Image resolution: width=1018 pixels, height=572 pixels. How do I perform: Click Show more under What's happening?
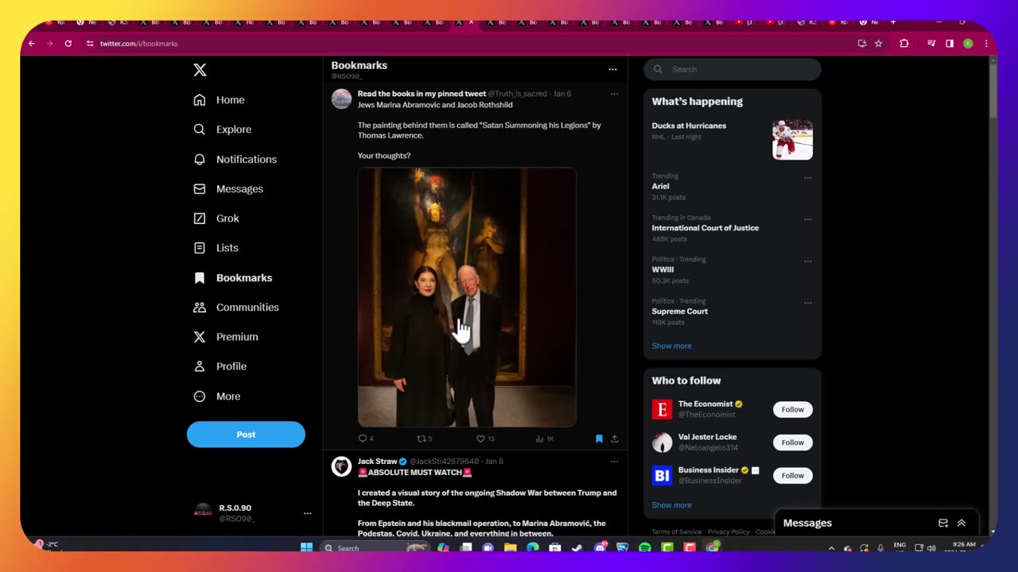pos(671,346)
